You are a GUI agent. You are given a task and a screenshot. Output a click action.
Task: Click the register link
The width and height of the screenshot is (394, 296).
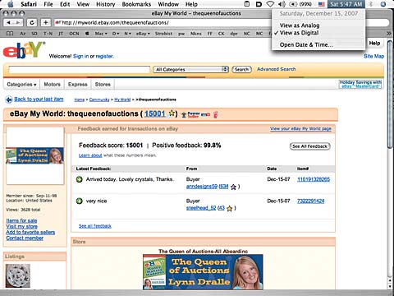point(104,56)
